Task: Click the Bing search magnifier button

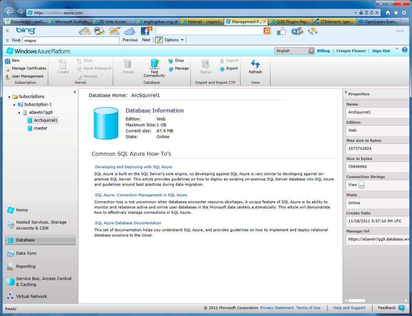Action: point(267,31)
